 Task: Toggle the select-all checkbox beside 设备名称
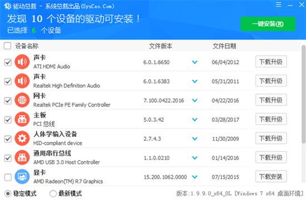[x=7, y=46]
